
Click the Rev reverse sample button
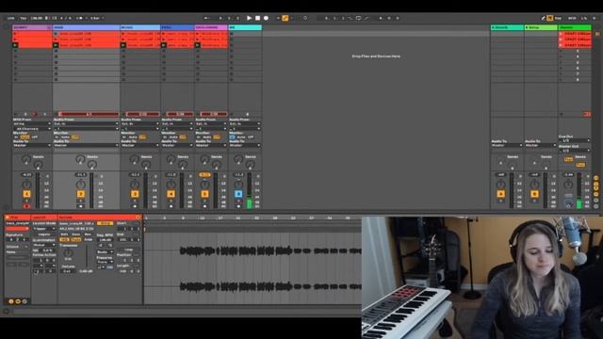click(x=88, y=234)
